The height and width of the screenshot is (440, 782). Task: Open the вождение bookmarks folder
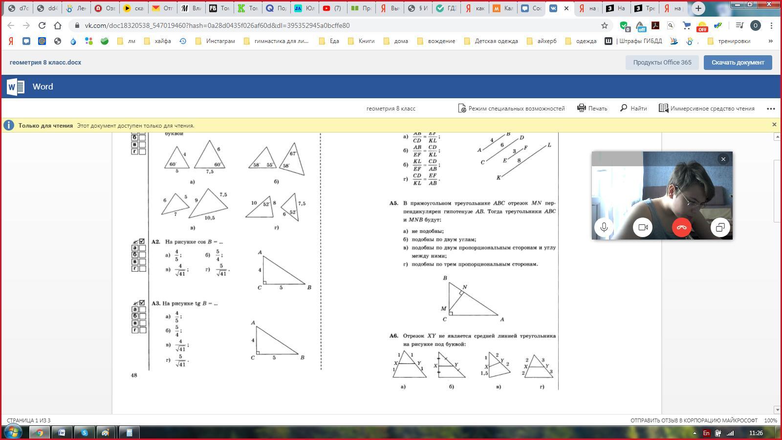[x=436, y=41]
